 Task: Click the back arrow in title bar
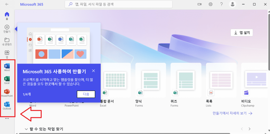point(7,4)
